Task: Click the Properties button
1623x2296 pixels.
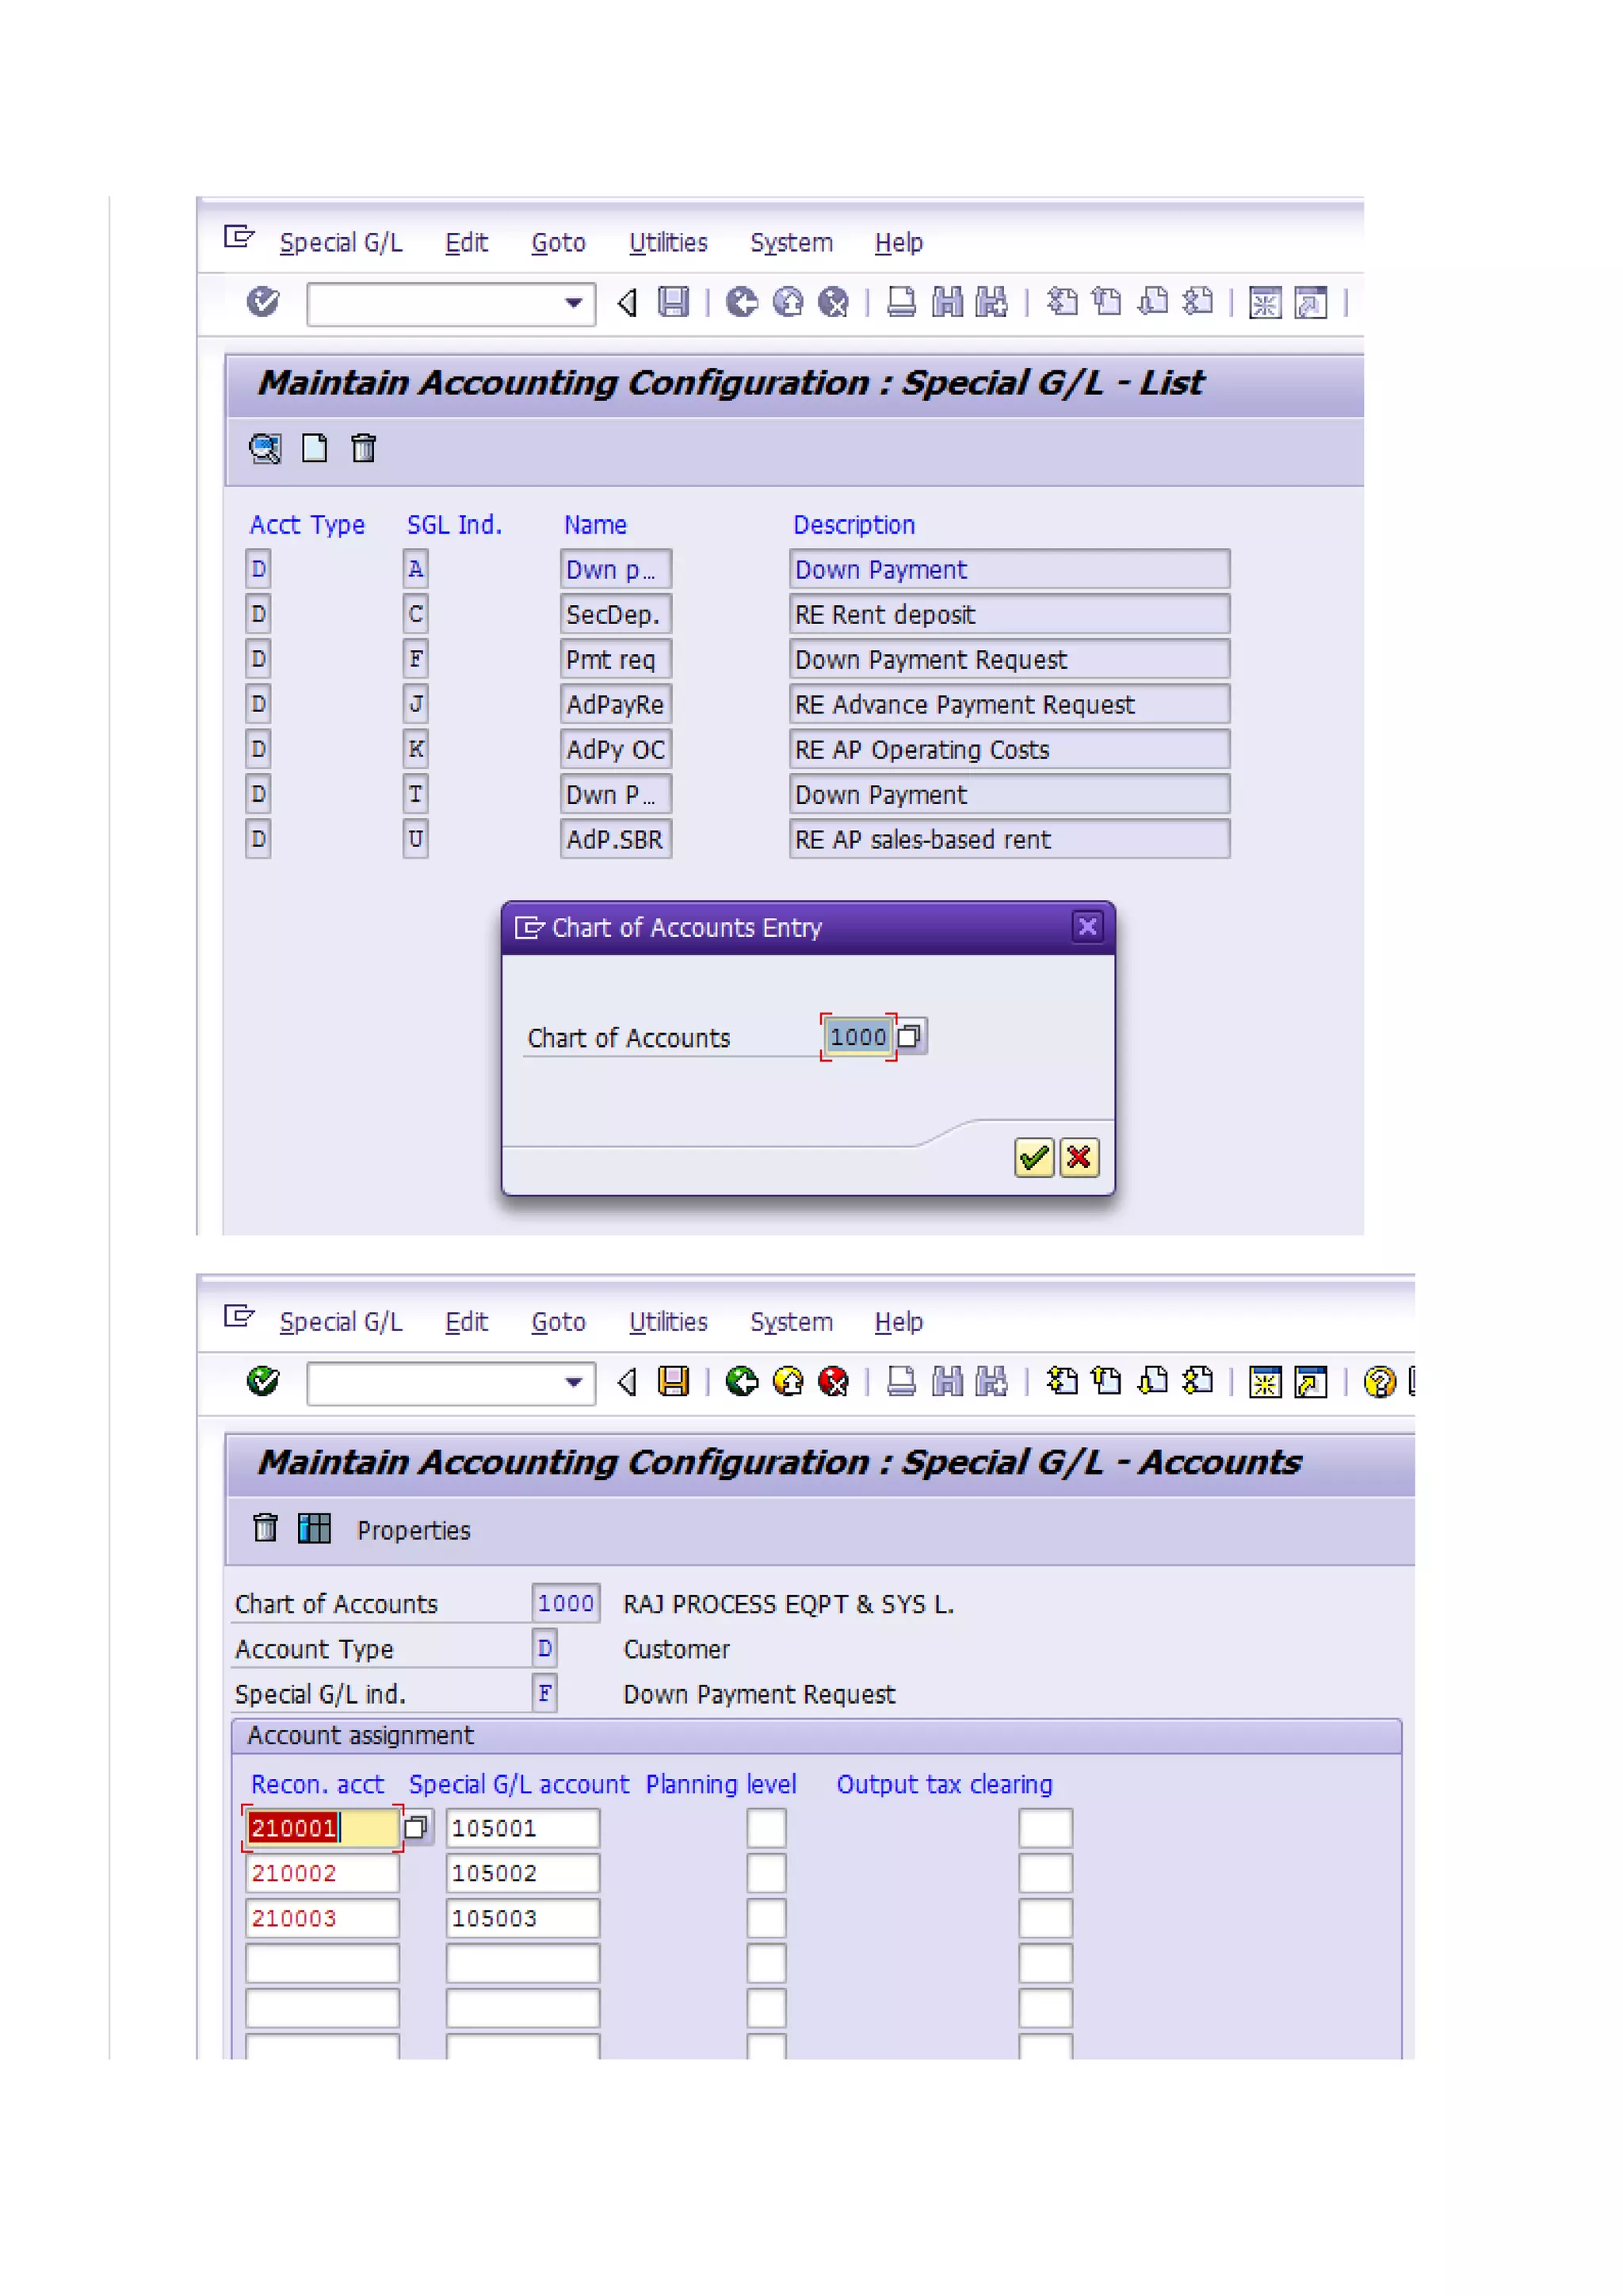Action: click(413, 1530)
